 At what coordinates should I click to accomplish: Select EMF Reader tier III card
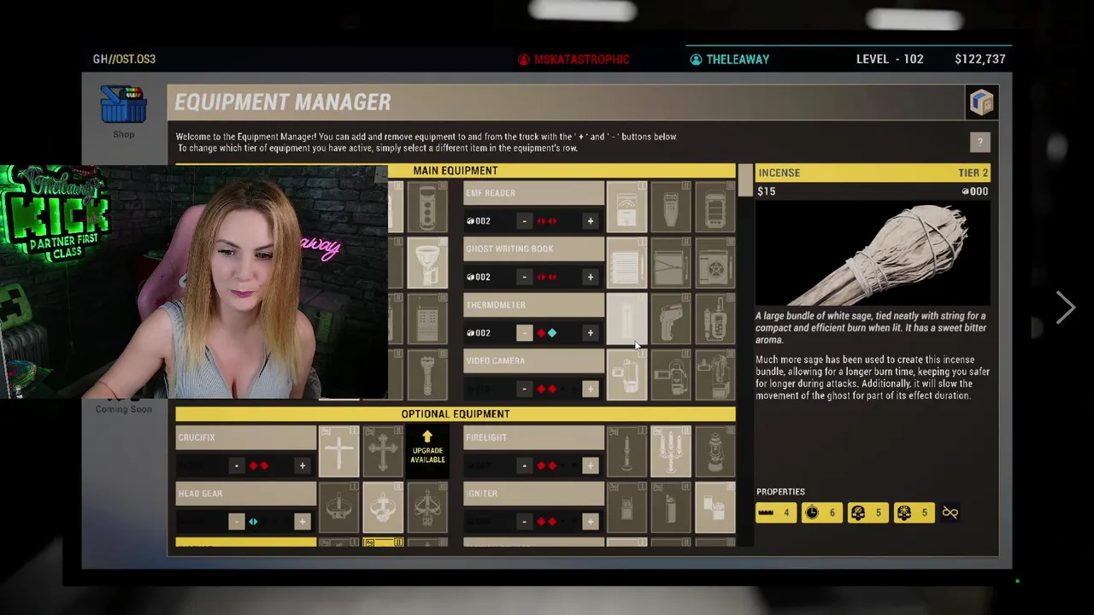[x=715, y=206]
